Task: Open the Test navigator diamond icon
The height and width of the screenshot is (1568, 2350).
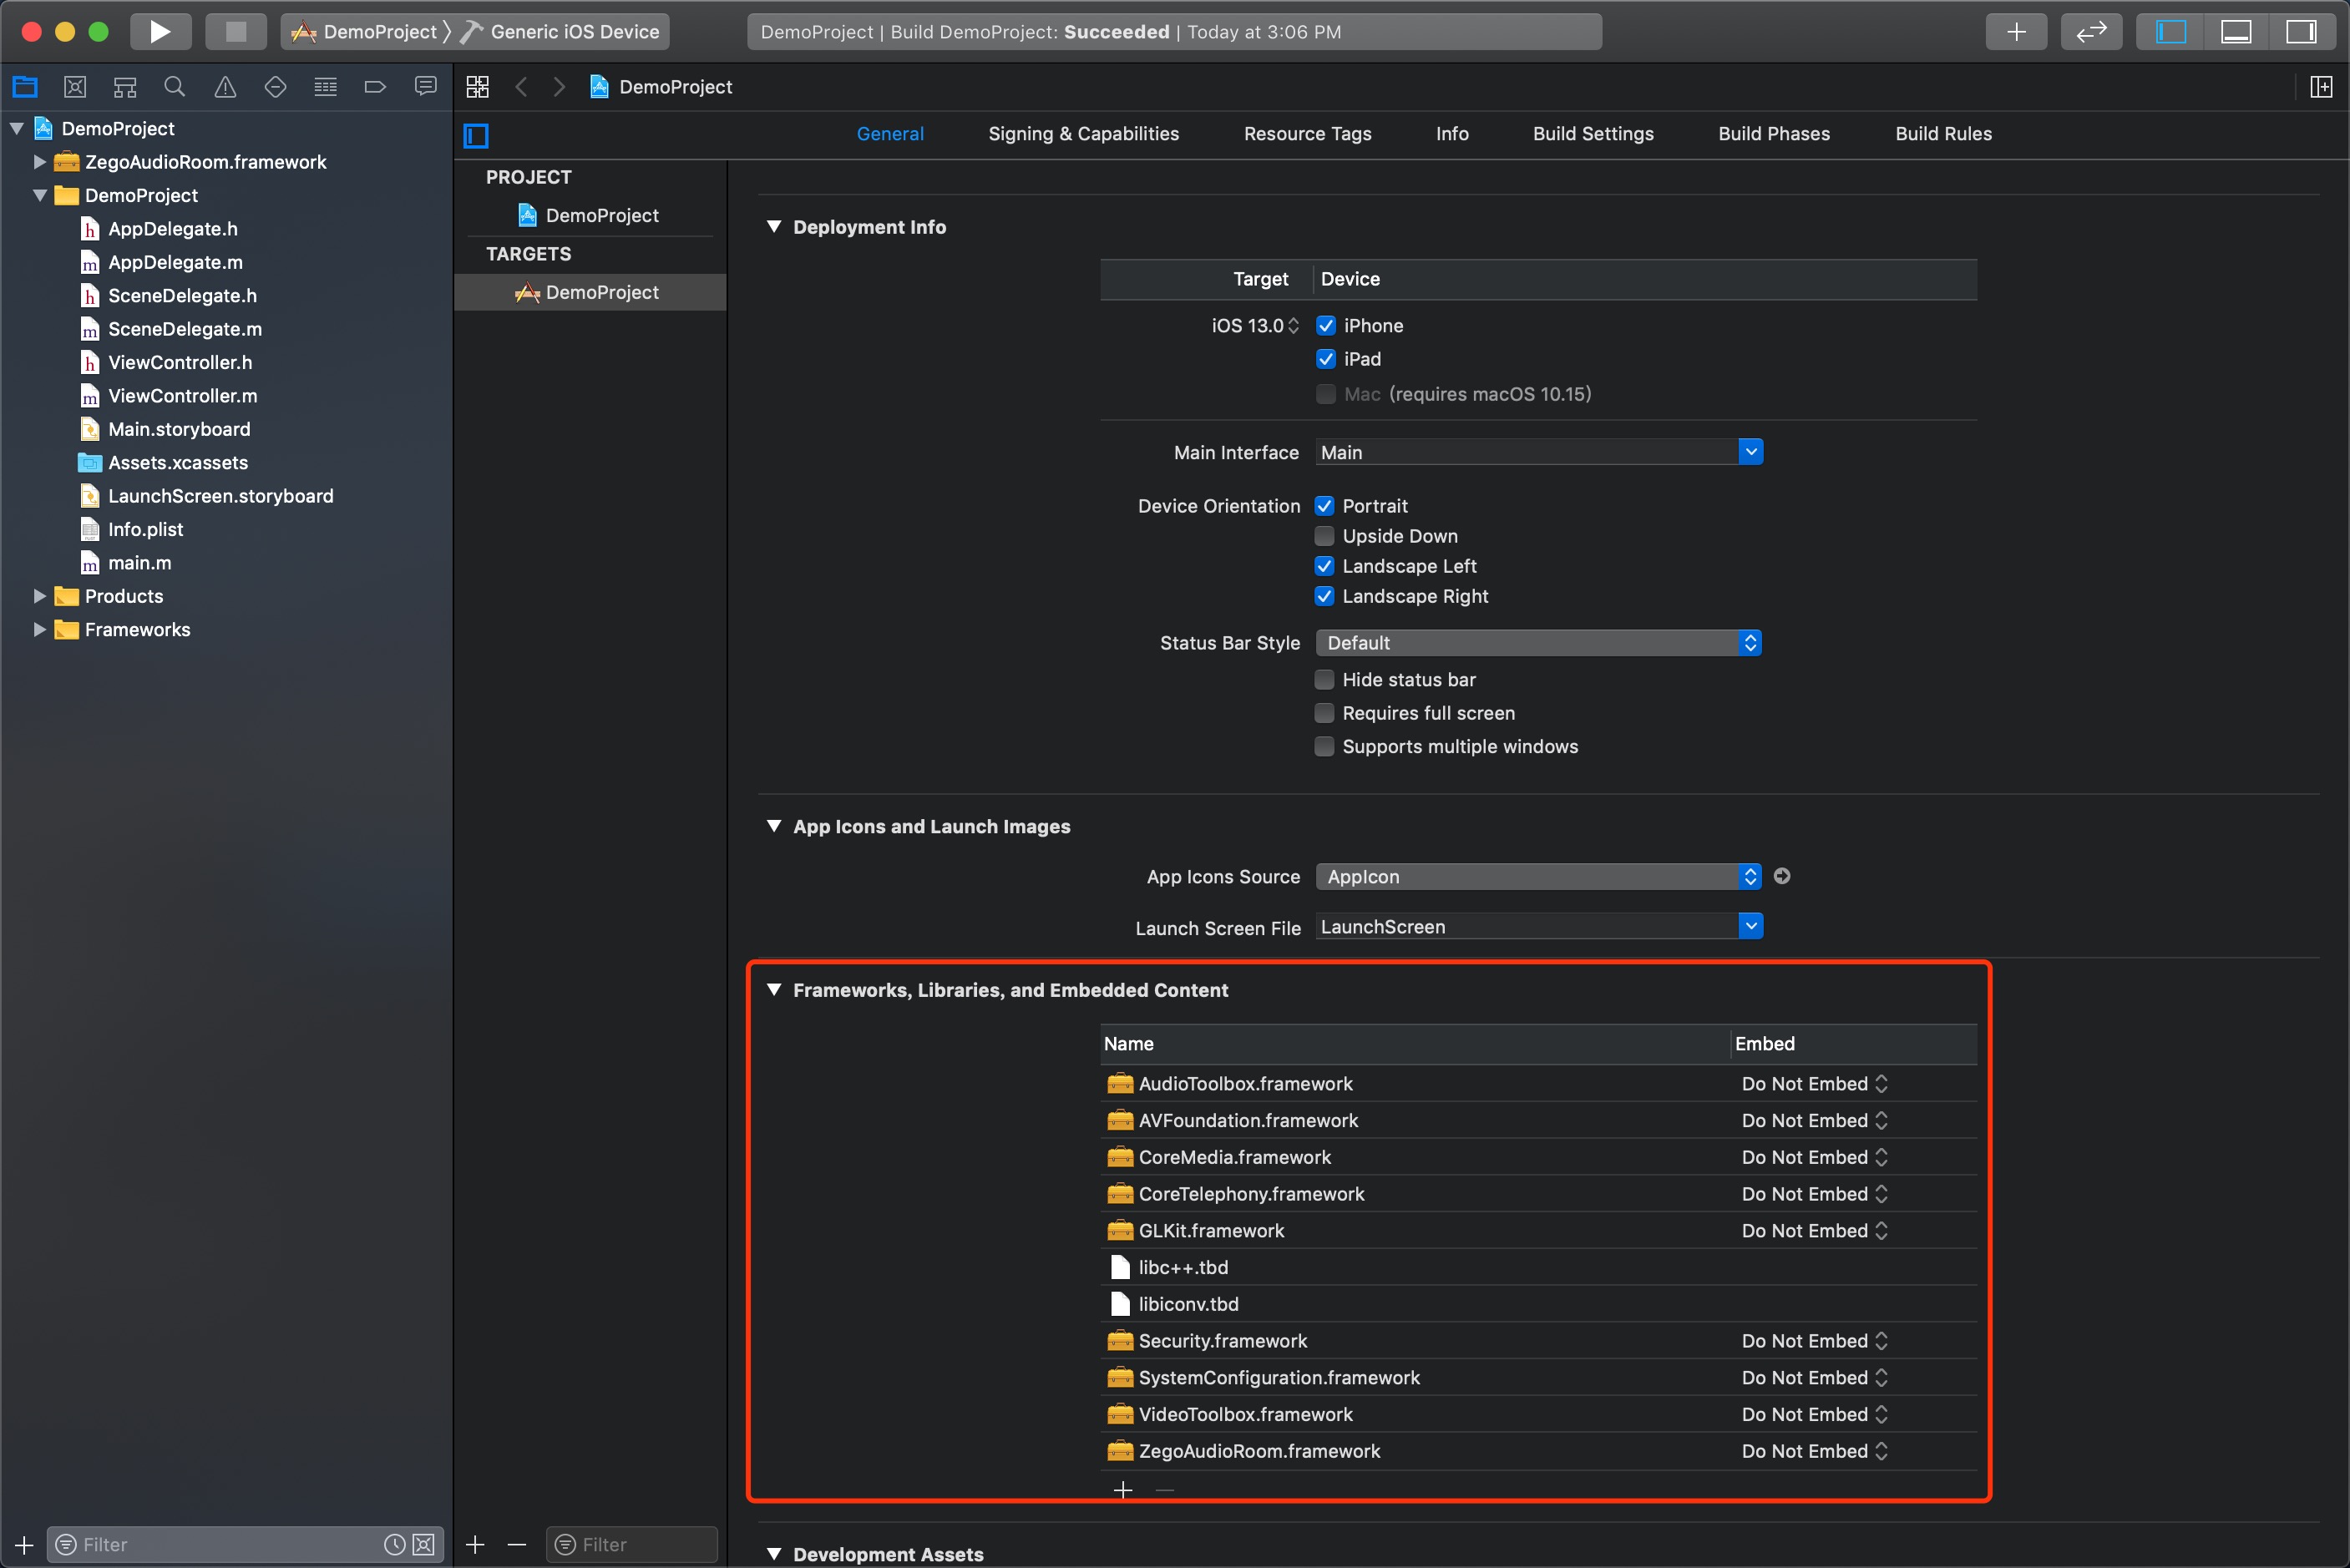Action: click(x=275, y=87)
